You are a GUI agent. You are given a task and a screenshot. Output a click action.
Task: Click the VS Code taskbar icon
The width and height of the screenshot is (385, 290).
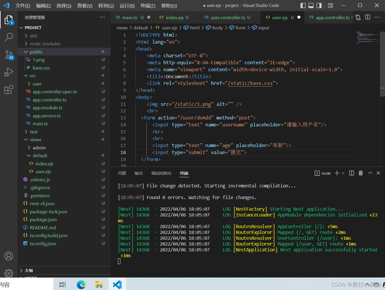(117, 284)
